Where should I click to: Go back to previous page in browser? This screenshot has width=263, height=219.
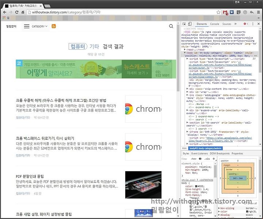tap(5, 12)
